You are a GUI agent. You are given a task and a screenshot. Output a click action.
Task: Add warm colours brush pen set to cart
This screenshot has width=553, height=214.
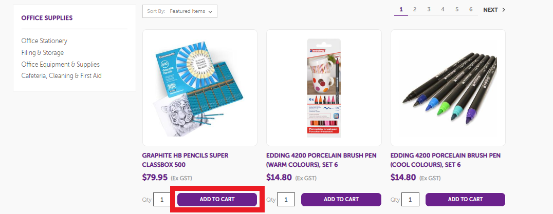pyautogui.click(x=341, y=199)
